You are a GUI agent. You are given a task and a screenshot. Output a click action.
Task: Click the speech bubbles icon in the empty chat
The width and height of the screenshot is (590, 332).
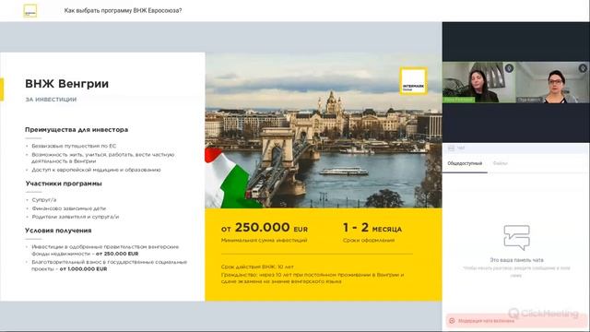[x=516, y=238]
